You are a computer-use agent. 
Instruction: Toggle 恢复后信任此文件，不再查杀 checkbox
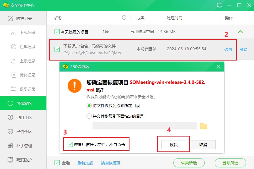(x=70, y=144)
